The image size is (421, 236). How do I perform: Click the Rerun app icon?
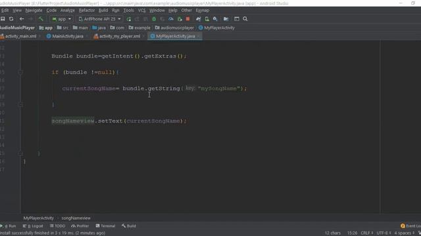point(129,19)
